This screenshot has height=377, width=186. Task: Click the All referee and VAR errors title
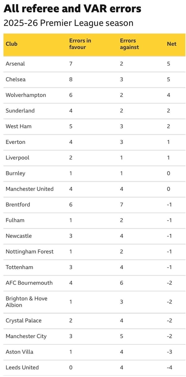pyautogui.click(x=72, y=9)
